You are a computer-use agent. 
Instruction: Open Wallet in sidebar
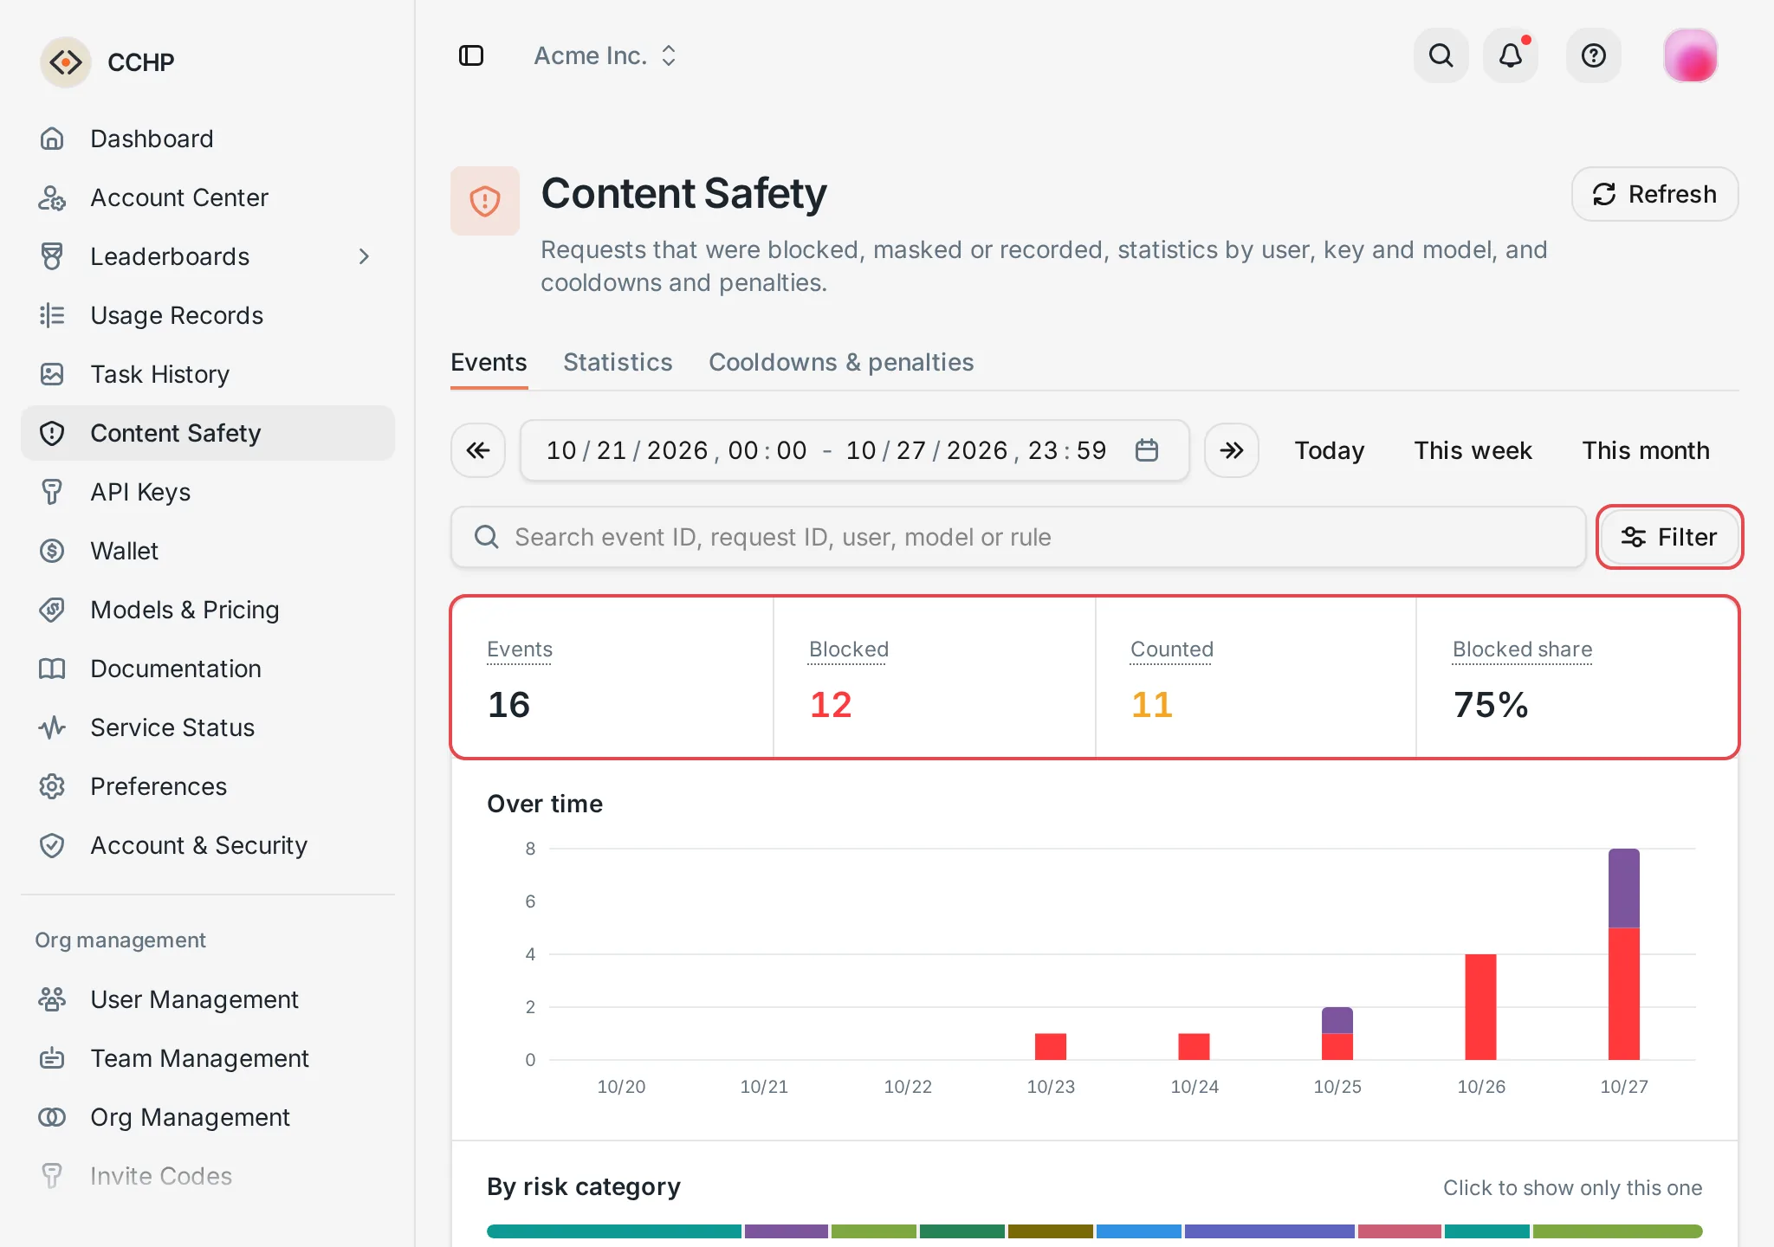(x=208, y=551)
